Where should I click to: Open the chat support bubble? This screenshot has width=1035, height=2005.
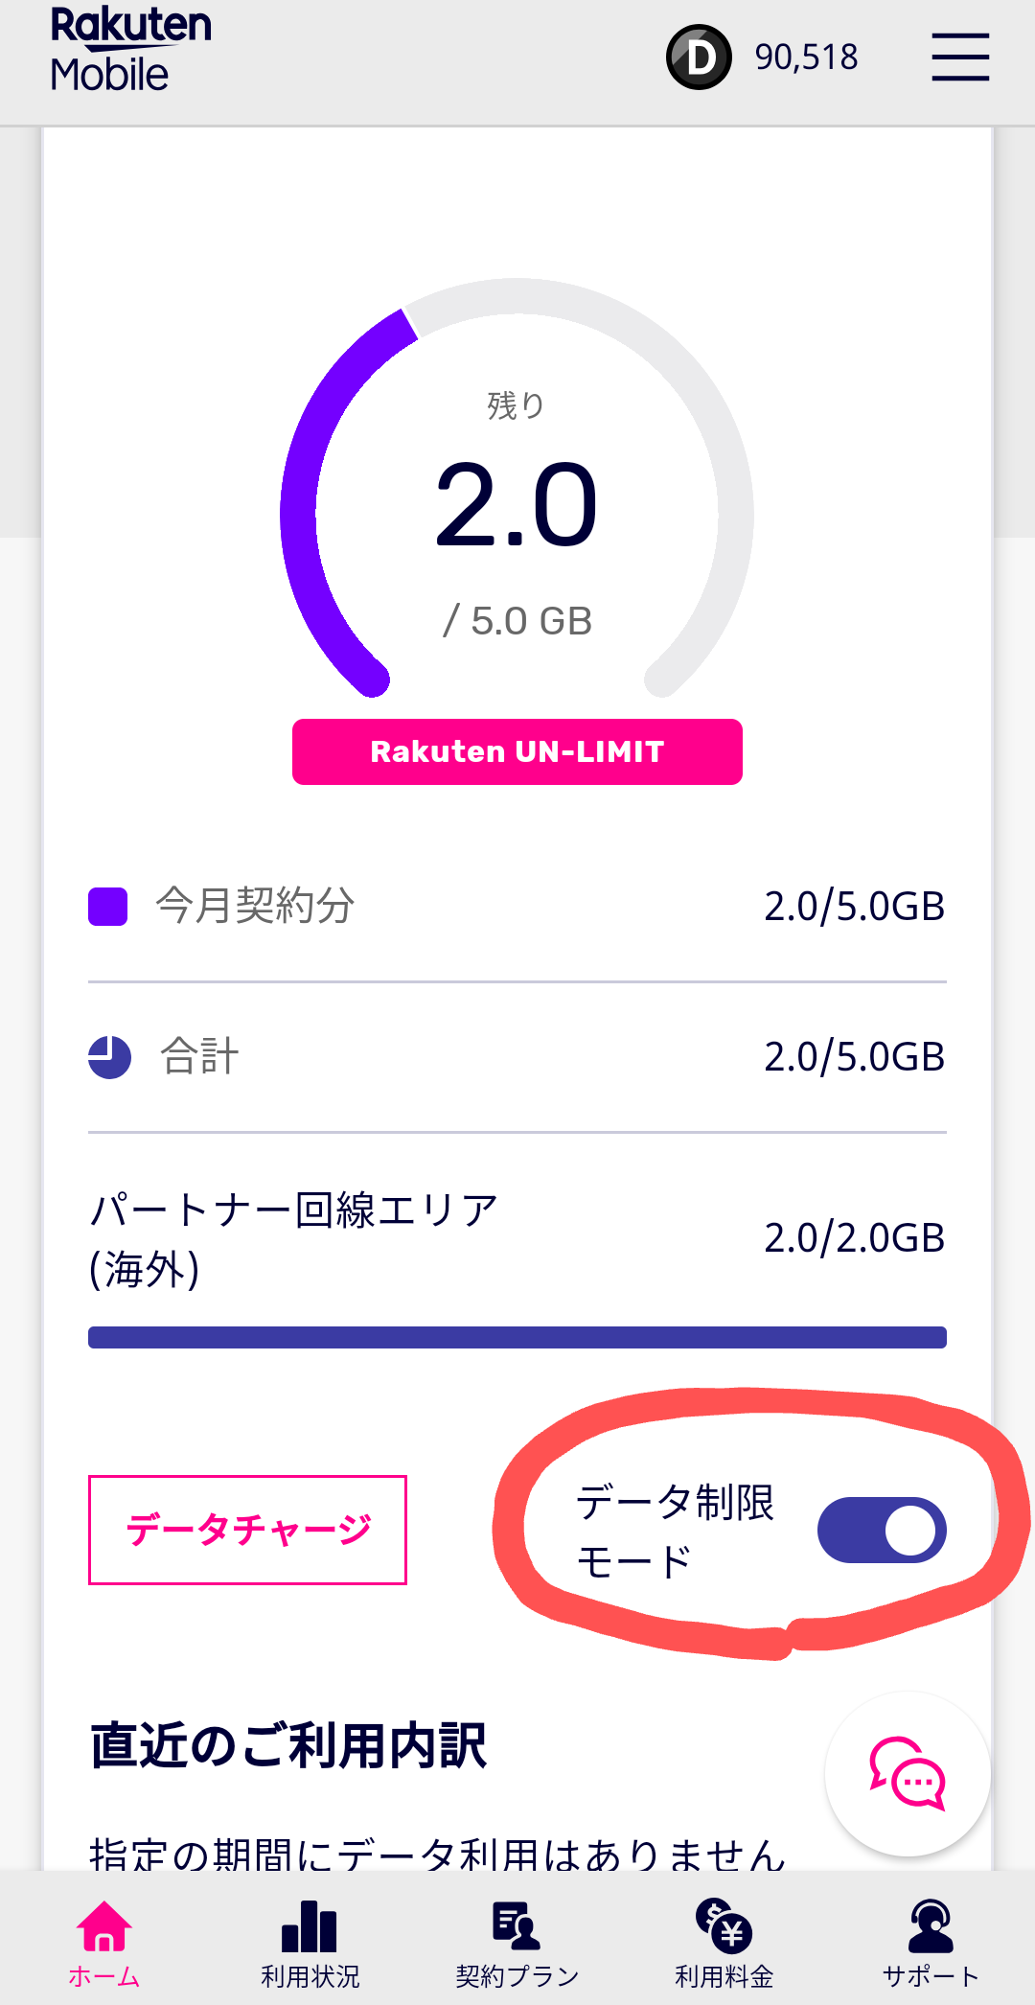coord(908,1775)
